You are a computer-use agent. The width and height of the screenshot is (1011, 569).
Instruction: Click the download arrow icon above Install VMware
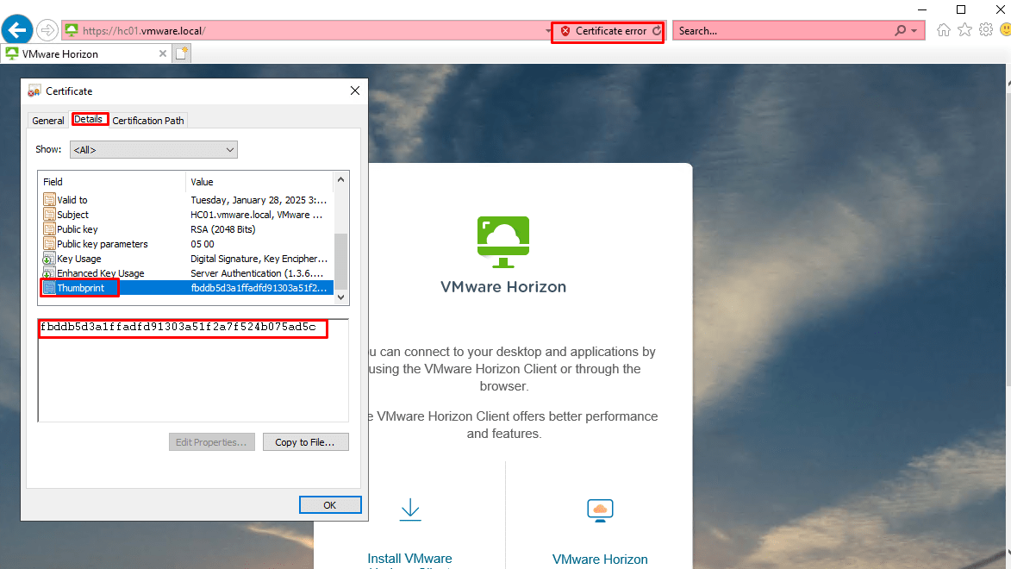409,510
